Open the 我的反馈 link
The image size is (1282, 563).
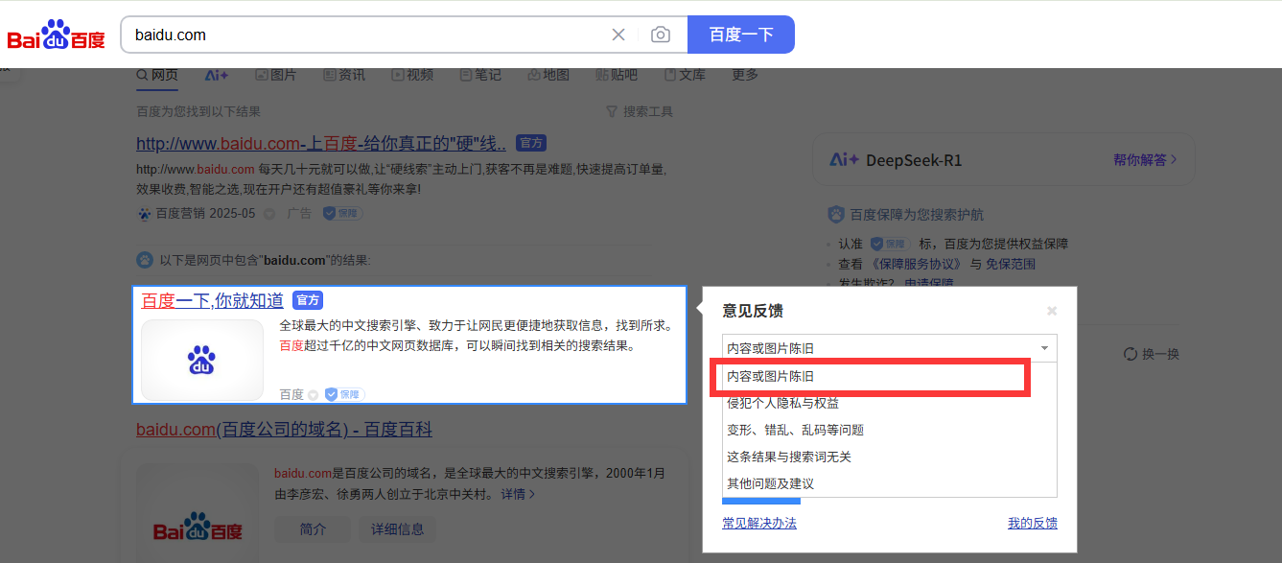[x=1033, y=523]
